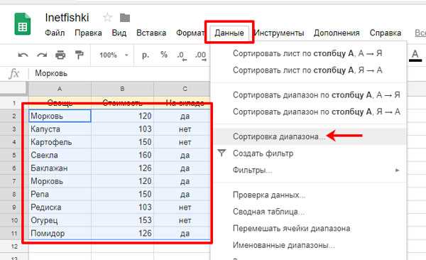The width and height of the screenshot is (426, 260).
Task: Click the Репа cell
Action: (60, 195)
